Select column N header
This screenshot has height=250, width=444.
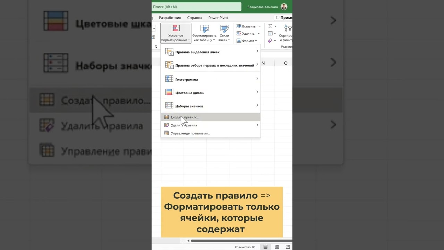263,63
